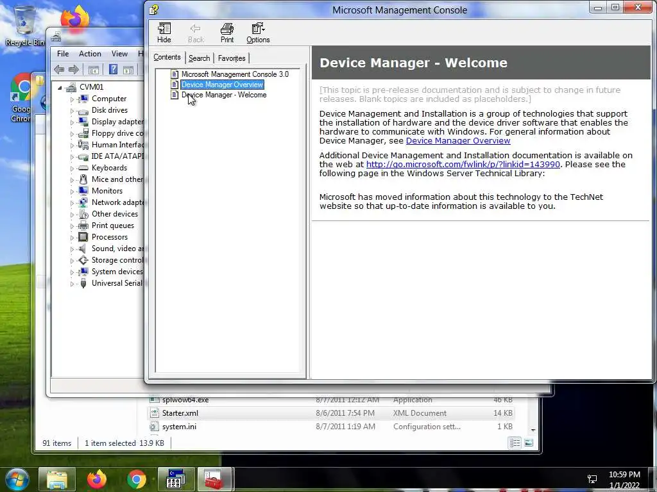The width and height of the screenshot is (657, 492).
Task: Click the Hide toolbar button in help window
Action: (164, 33)
